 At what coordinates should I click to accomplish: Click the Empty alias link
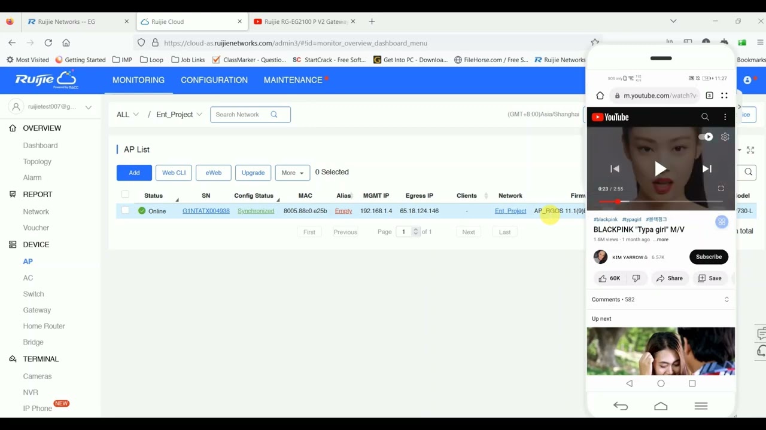click(344, 211)
